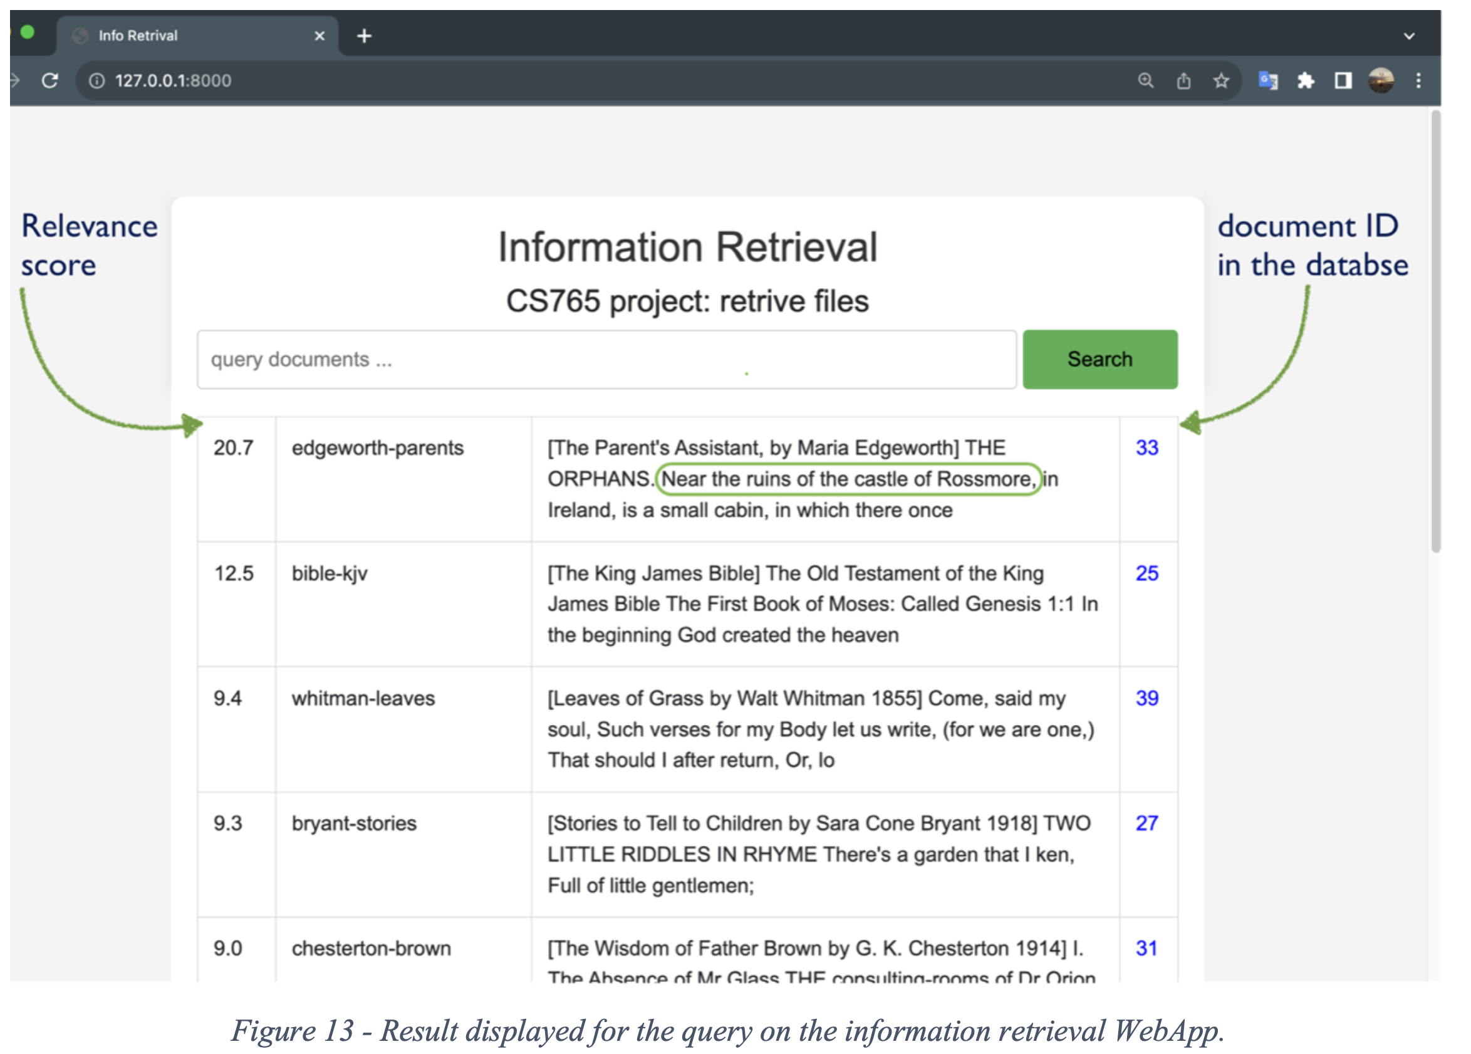
Task: Open document ID 25 link
Action: [x=1146, y=573]
